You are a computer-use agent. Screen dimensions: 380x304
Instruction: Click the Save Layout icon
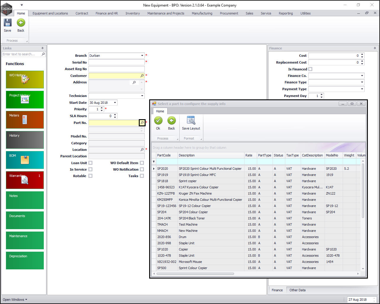tap(191, 121)
